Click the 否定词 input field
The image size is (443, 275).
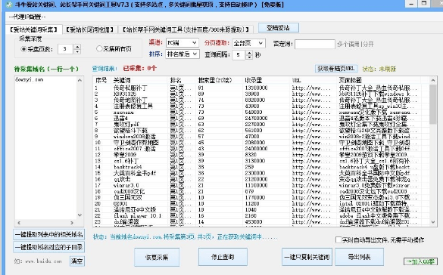coord(315,44)
